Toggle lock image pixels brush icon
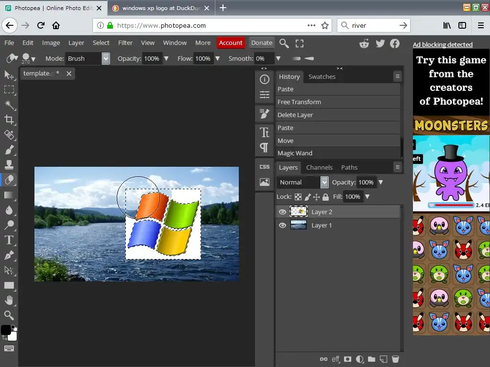Viewport: 490px width, 367px height. coord(308,197)
